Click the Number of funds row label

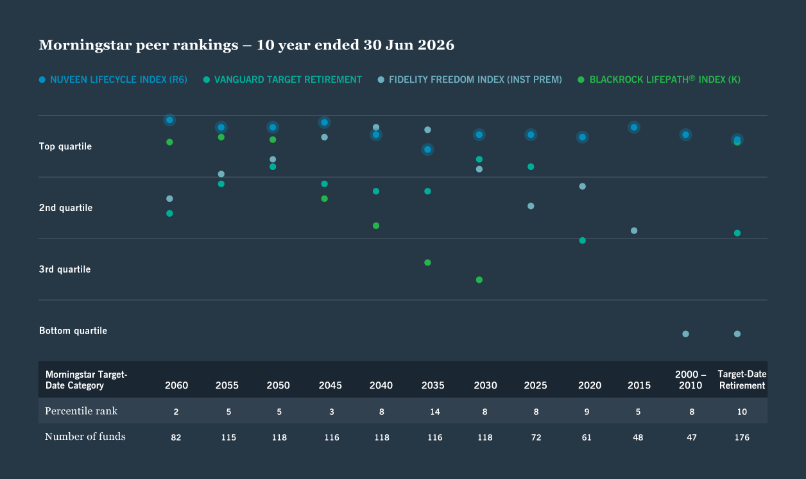coord(85,437)
